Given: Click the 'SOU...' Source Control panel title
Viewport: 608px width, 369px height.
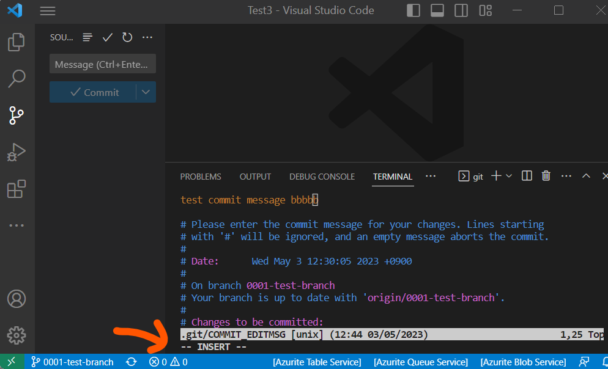Looking at the screenshot, I should (62, 37).
